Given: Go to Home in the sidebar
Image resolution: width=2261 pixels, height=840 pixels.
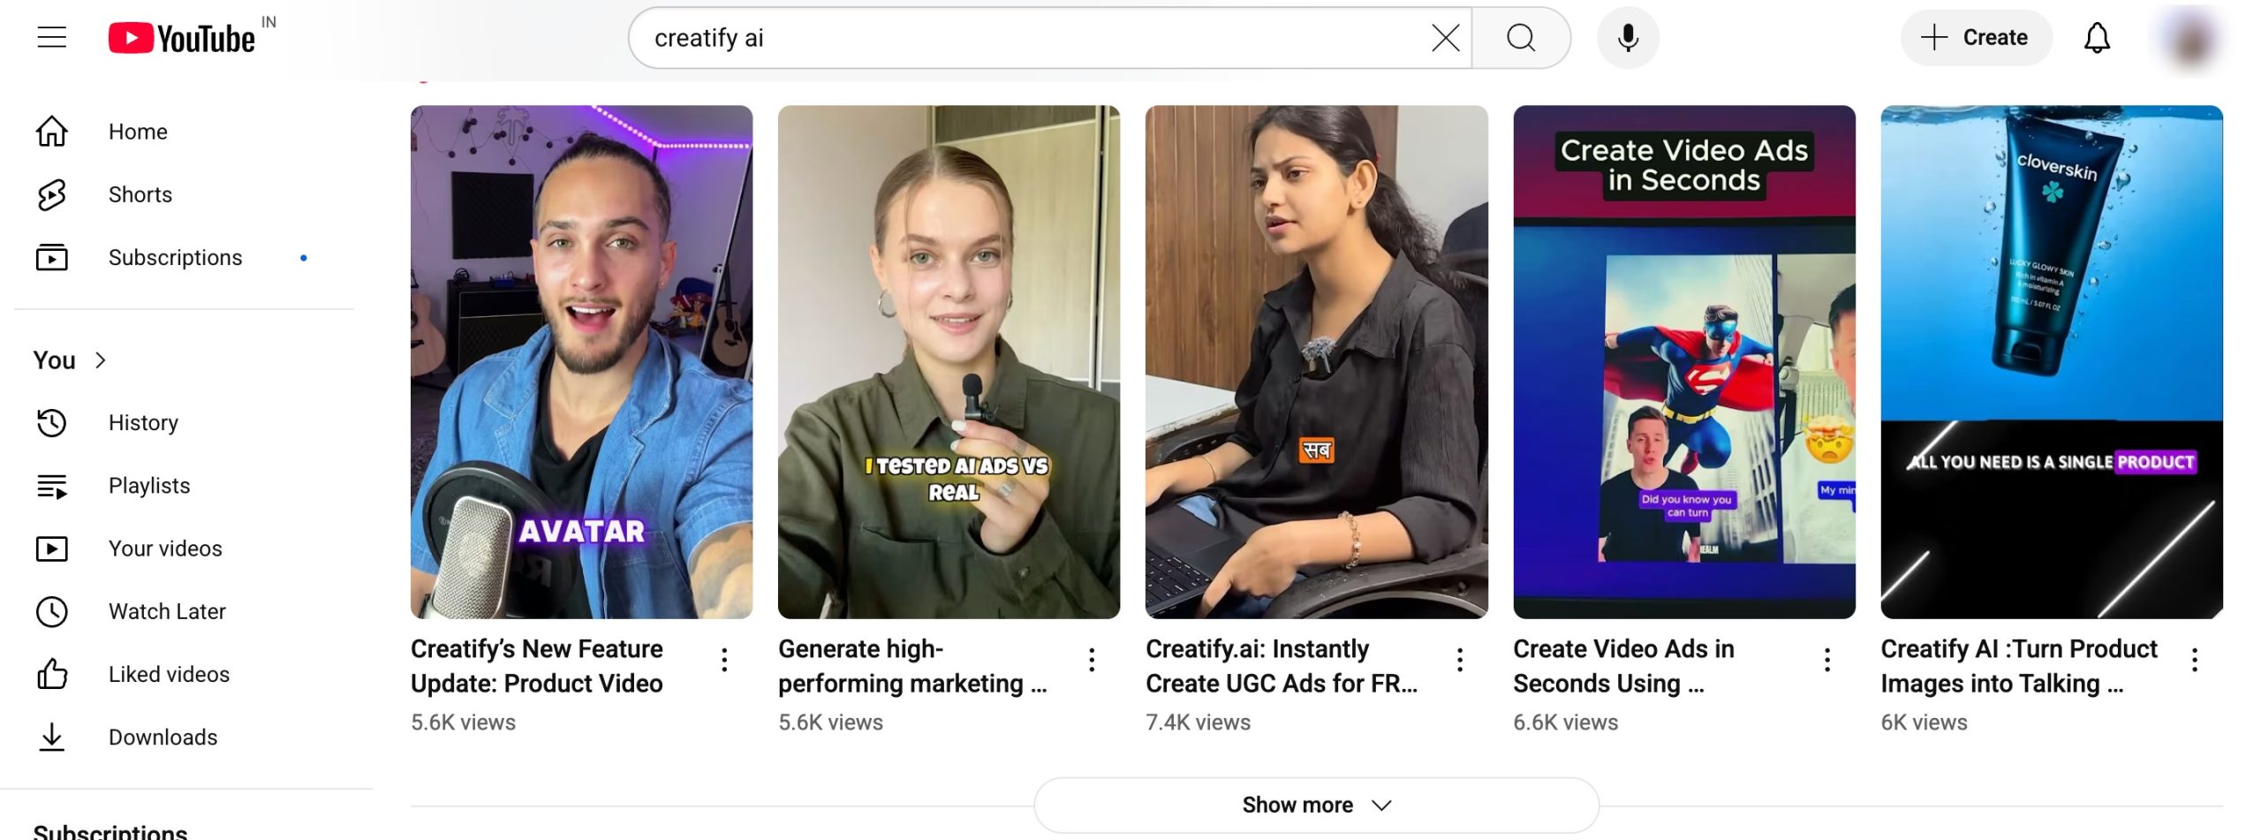Looking at the screenshot, I should coord(138,132).
